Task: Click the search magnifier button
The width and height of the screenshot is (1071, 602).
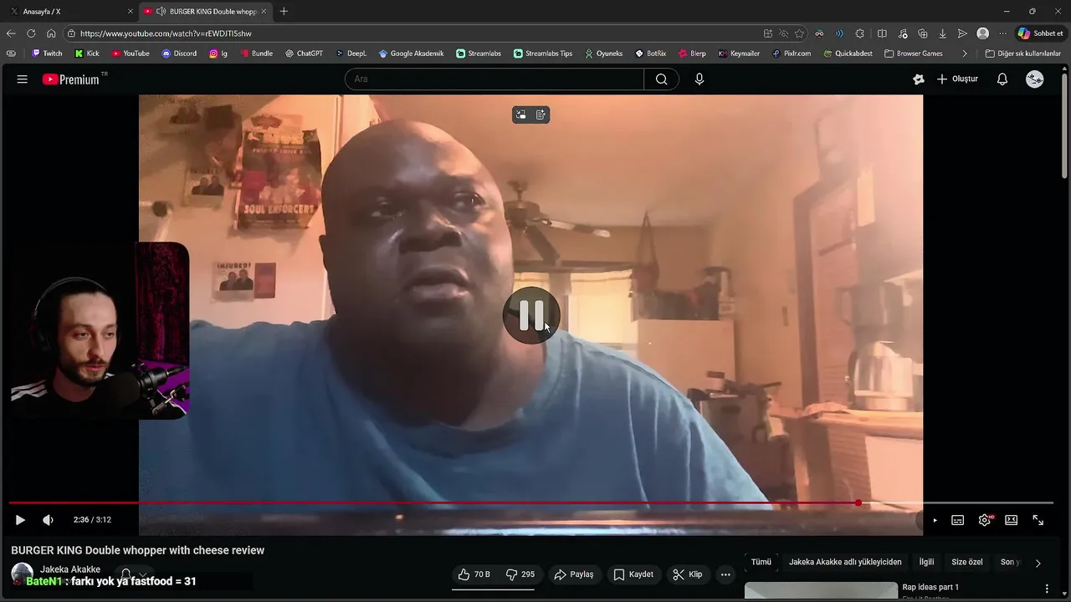Action: 662,79
